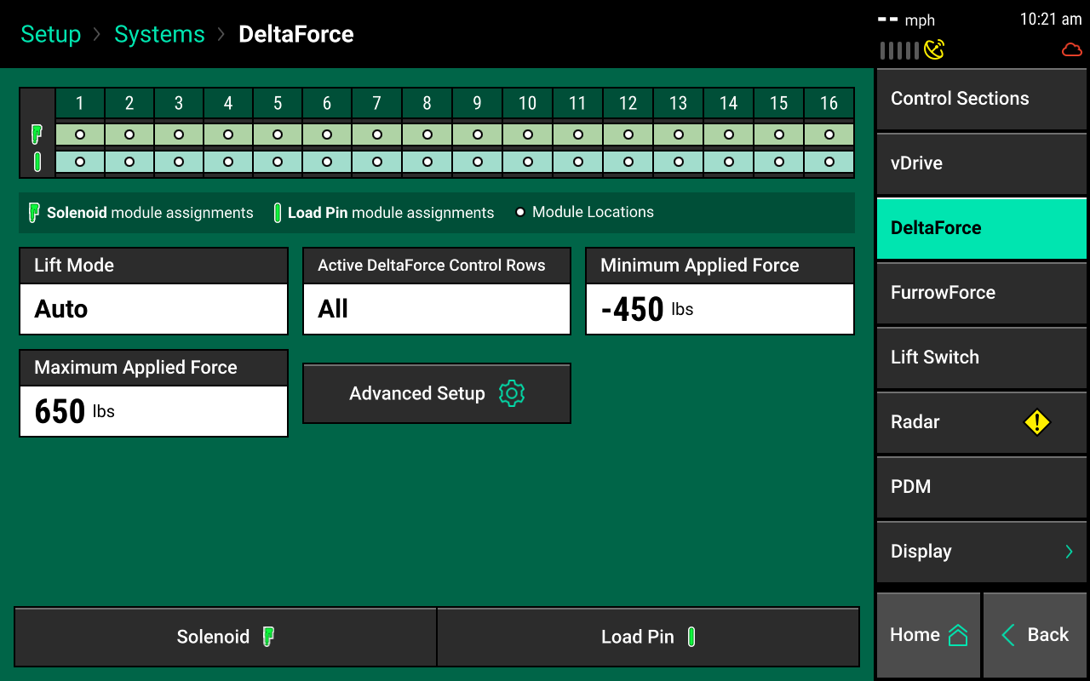
Task: Click the green solenoid icon in bottom Solenoid button
Action: (268, 637)
